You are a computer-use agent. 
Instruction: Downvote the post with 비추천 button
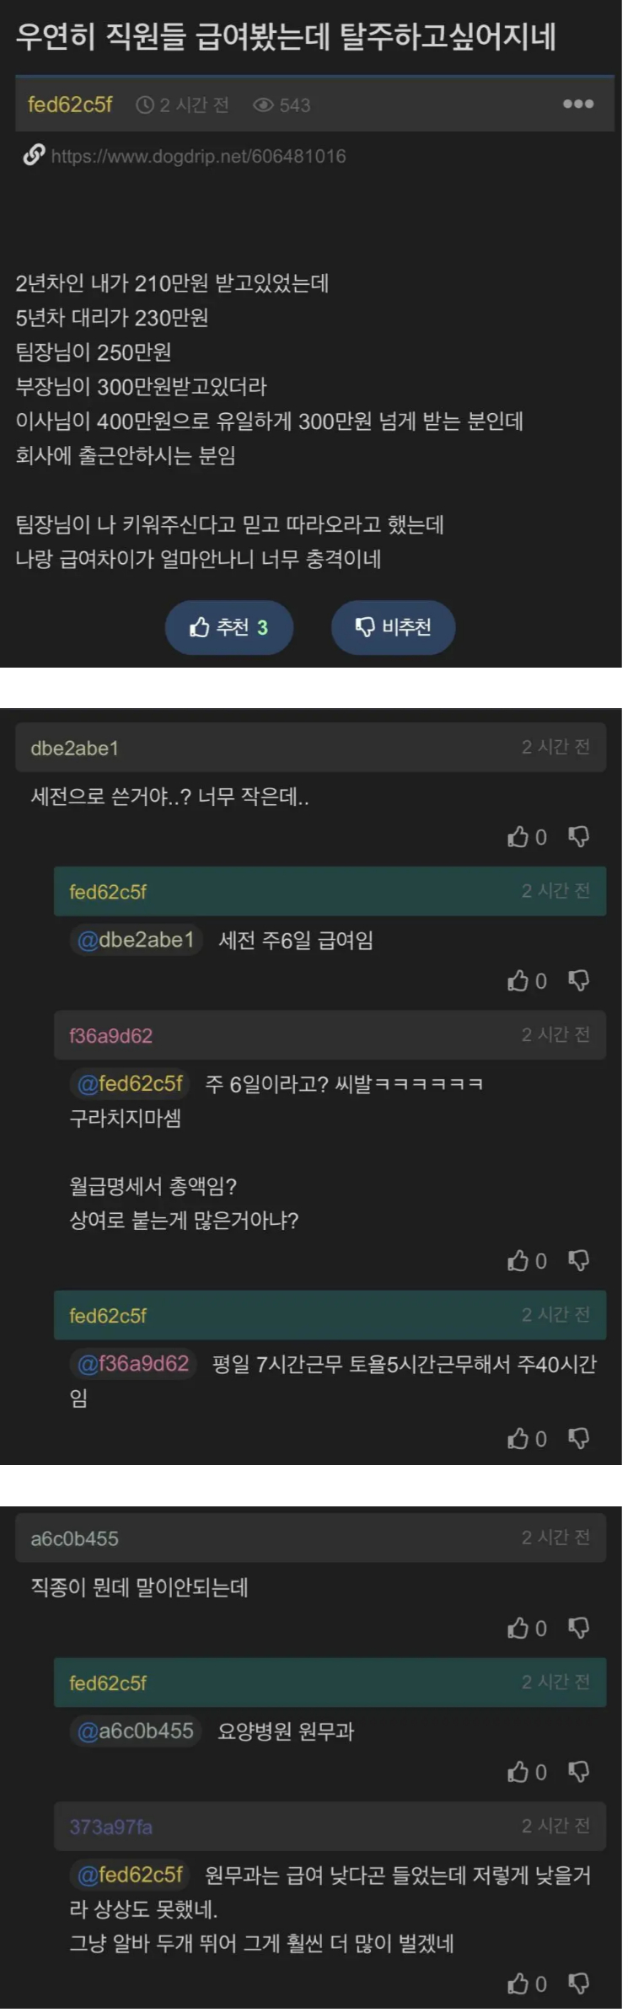coord(394,627)
